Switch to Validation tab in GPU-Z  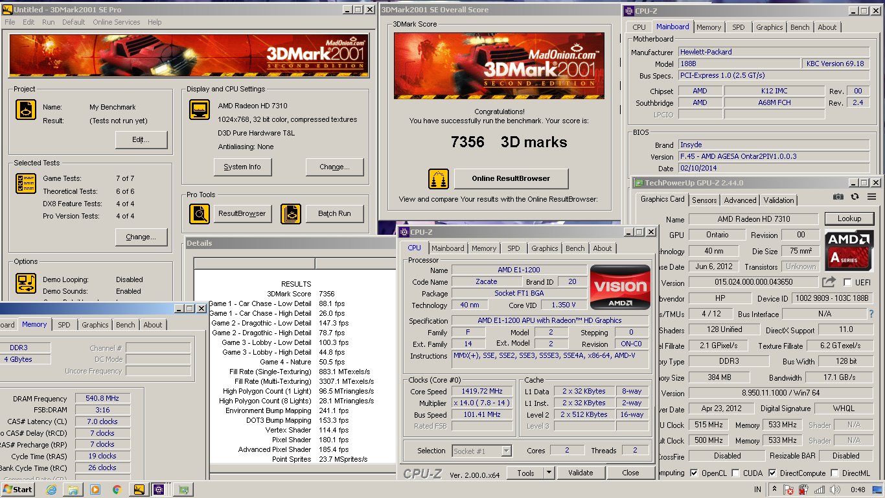[x=779, y=200]
